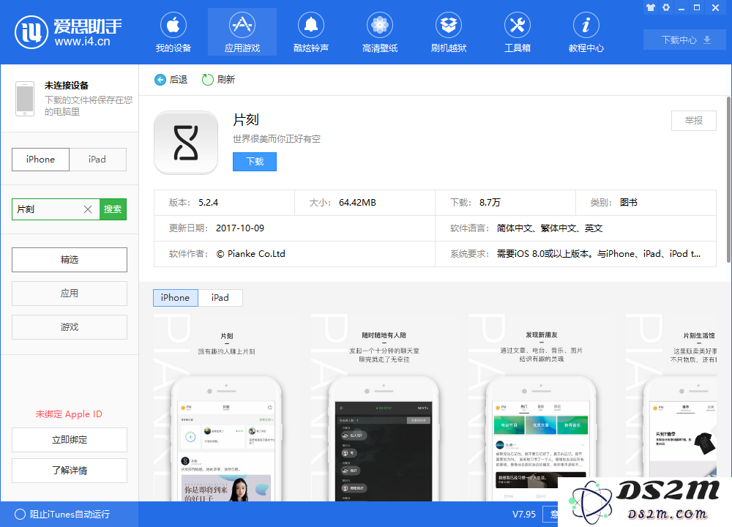The height and width of the screenshot is (527, 732).
Task: Click the app title 片刻
Action: [x=246, y=120]
